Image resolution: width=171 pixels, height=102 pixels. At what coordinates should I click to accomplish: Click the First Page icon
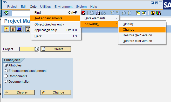click(x=112, y=13)
